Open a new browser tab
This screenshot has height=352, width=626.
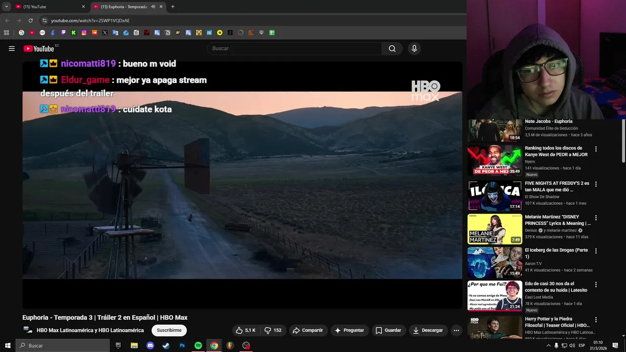click(173, 7)
